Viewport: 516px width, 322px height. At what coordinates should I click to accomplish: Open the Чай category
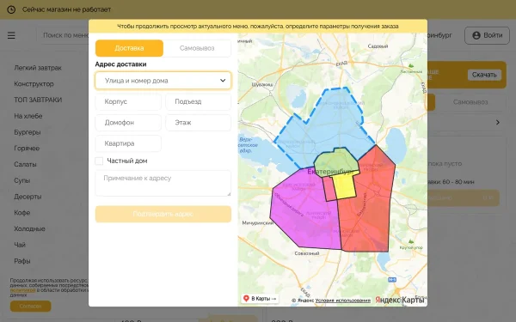tap(20, 245)
